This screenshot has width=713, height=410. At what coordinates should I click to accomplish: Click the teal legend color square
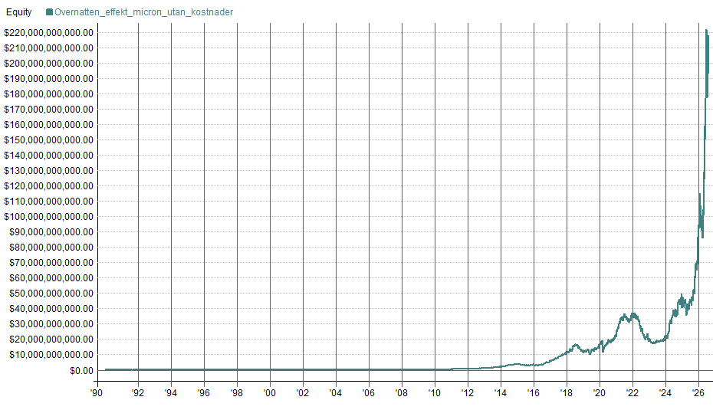coord(50,12)
